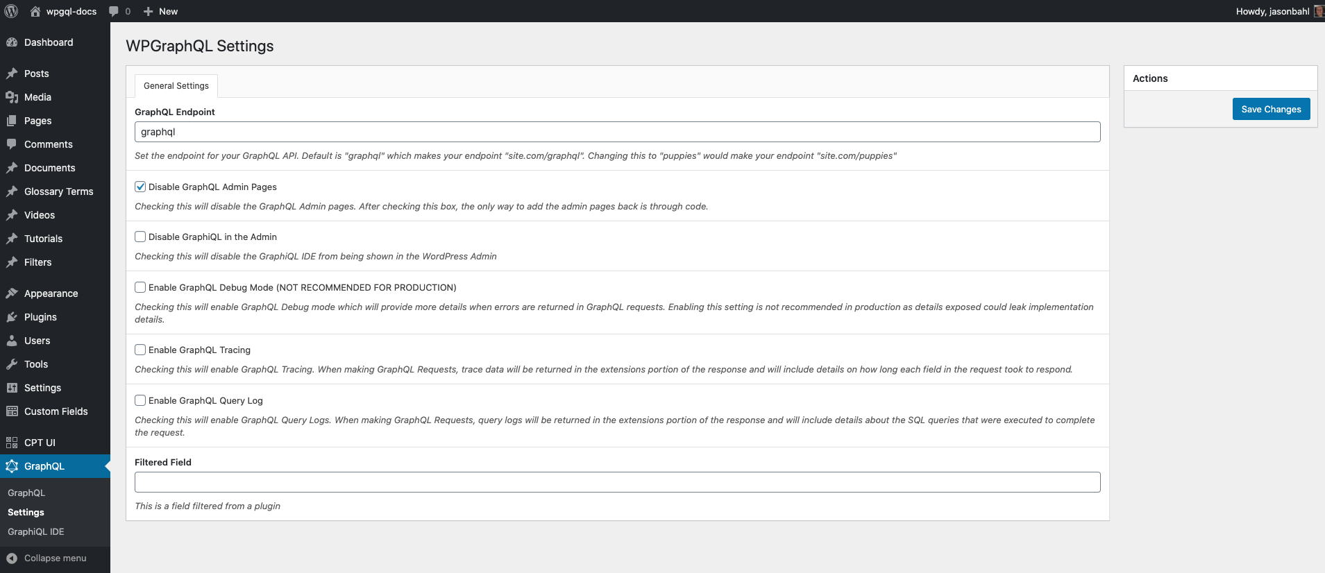
Task: Enable GraphQL Debug Mode checkbox
Action: tap(140, 287)
